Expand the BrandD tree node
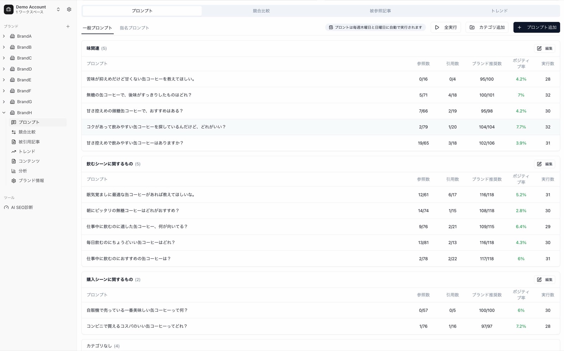Screen dimensions: 564x351 click(4, 69)
